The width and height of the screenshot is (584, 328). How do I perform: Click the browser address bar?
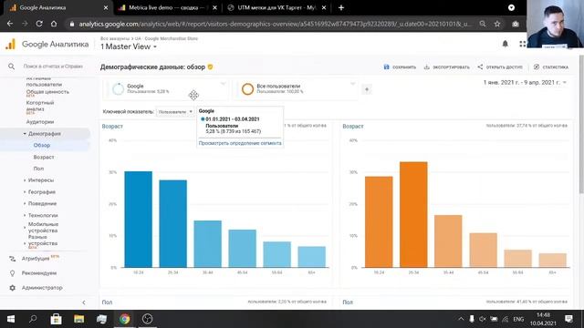coord(276,24)
